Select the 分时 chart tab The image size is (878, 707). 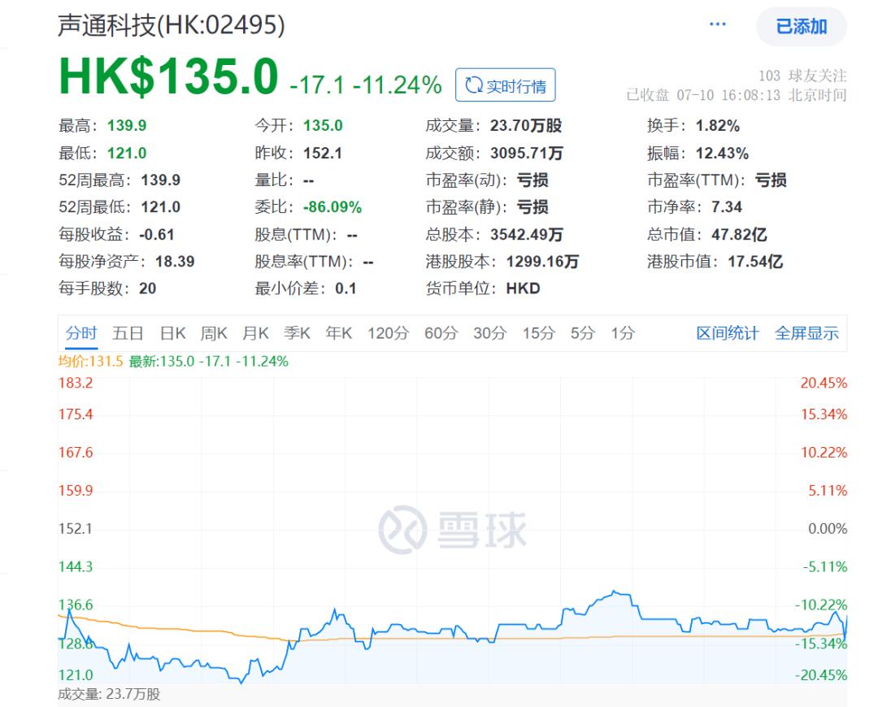point(81,333)
